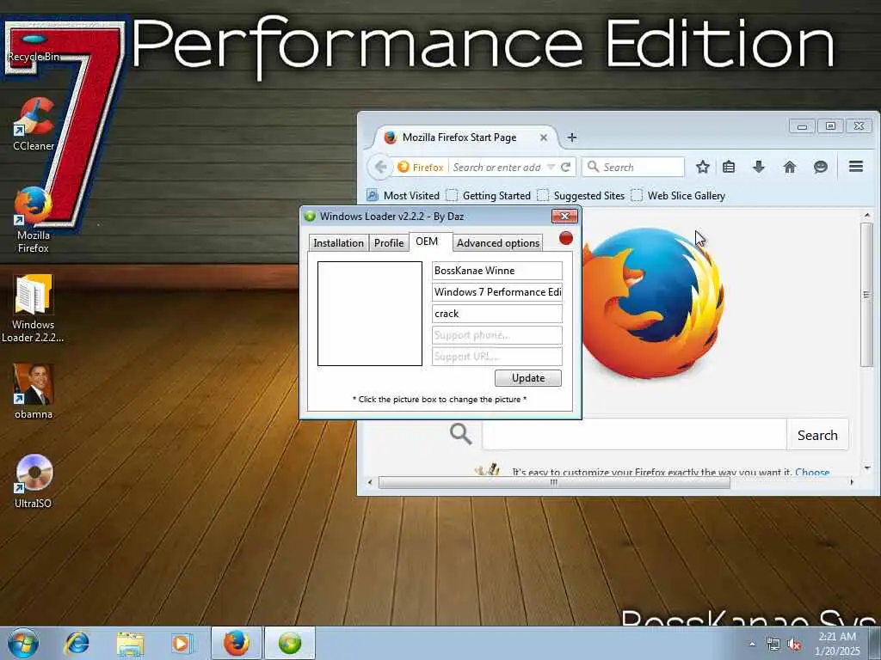Image resolution: width=881 pixels, height=660 pixels.
Task: Open the Getting Started bookmark
Action: (489, 195)
